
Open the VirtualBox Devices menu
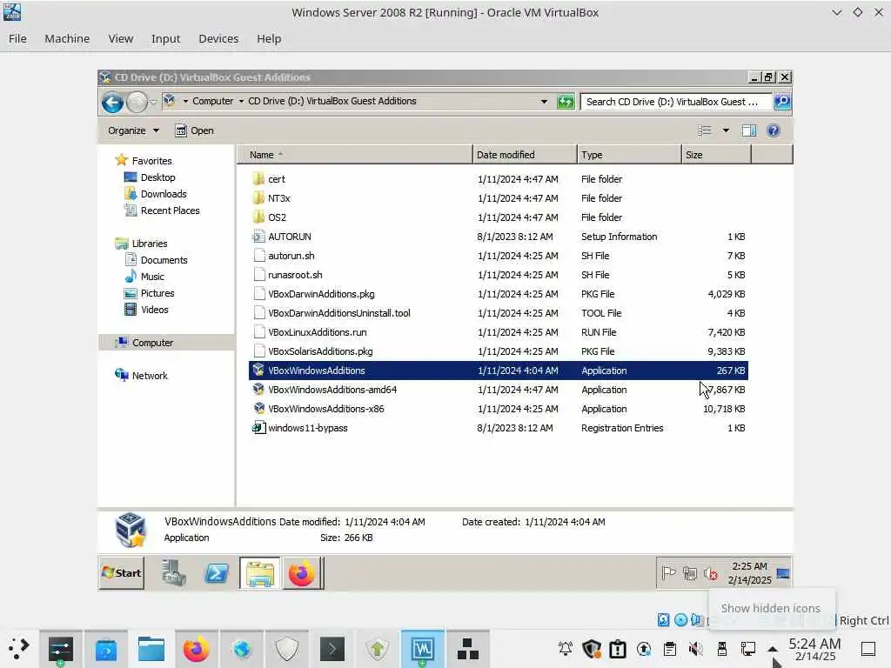[x=218, y=38]
